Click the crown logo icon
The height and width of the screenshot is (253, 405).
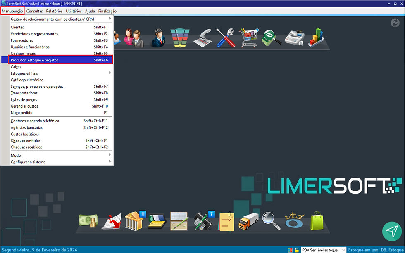pyautogui.click(x=294, y=220)
